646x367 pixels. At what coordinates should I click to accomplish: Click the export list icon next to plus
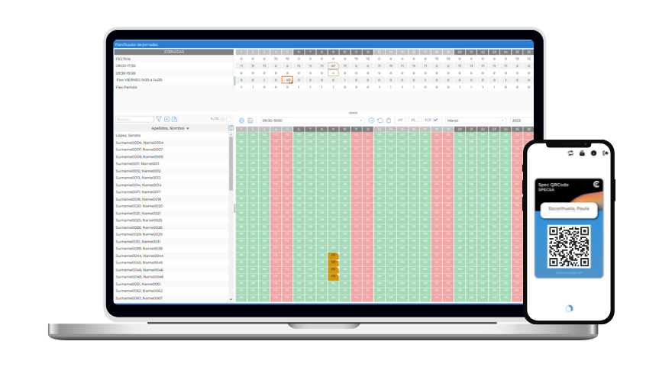pos(175,119)
